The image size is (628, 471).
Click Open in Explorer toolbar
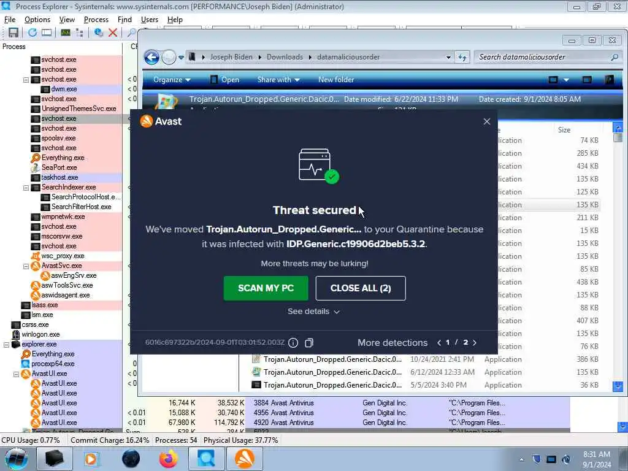(x=224, y=80)
